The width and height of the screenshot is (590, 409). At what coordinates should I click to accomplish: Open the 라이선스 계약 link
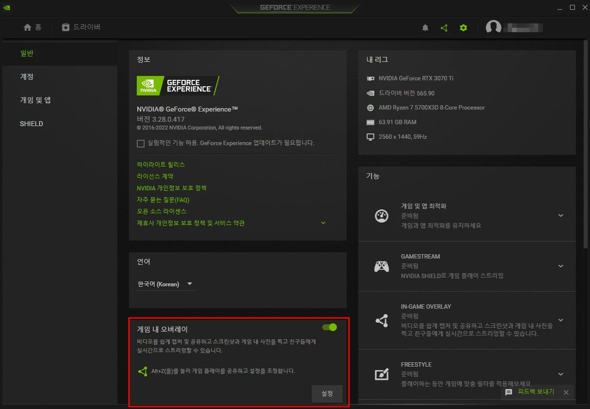[155, 176]
